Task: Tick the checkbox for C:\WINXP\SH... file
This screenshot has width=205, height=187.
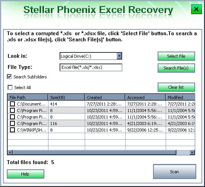Action: click(x=13, y=130)
